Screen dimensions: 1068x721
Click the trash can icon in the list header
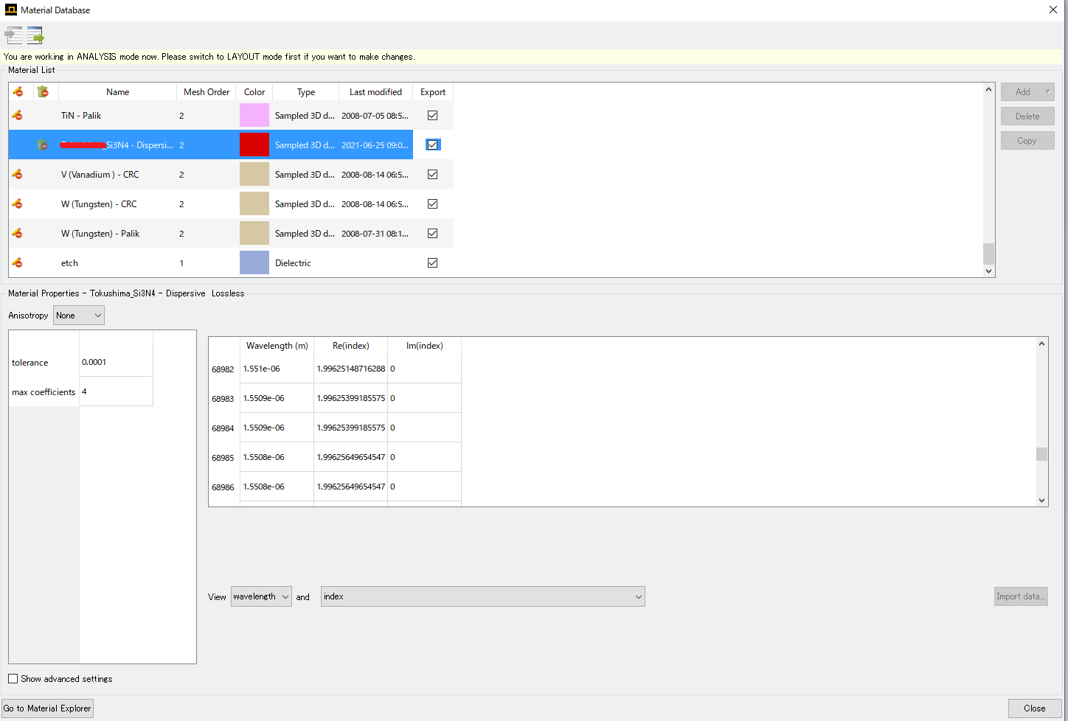[43, 91]
